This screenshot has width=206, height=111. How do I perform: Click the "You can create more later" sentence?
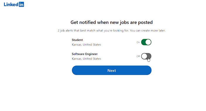(x=148, y=31)
